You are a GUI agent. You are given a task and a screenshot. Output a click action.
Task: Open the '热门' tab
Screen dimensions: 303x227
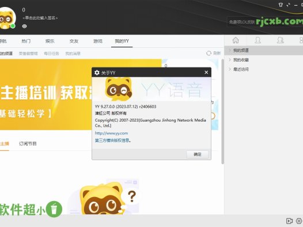coord(26,41)
